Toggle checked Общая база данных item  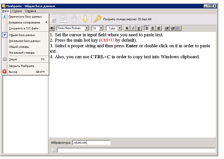pos(25,35)
